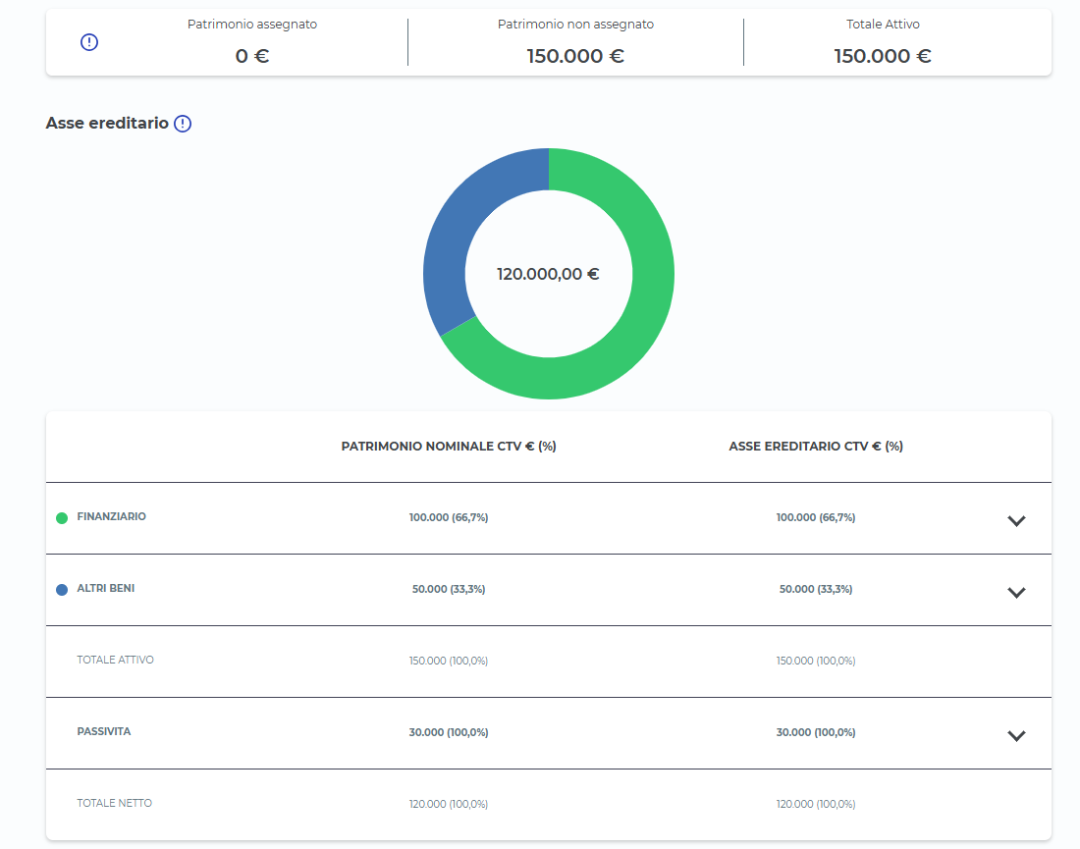Click the blue dot next to Altri Beni

62,590
